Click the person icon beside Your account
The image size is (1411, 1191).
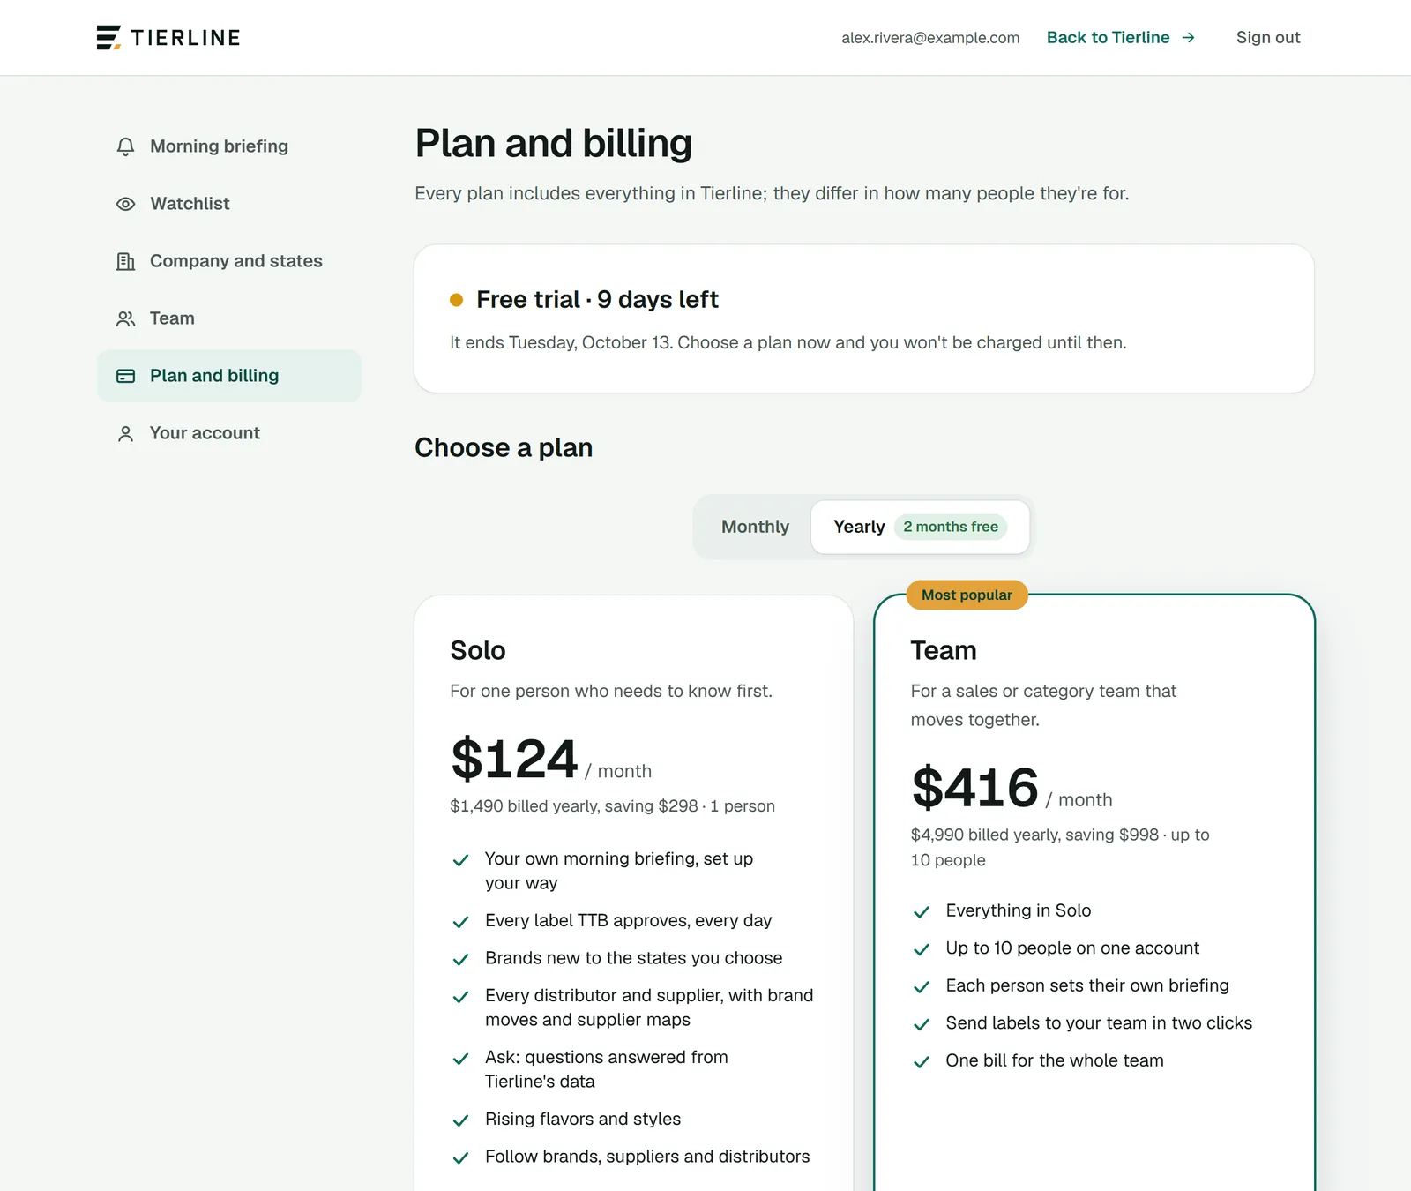[x=126, y=433]
